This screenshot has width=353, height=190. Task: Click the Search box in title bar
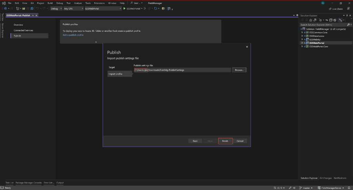(137, 3)
